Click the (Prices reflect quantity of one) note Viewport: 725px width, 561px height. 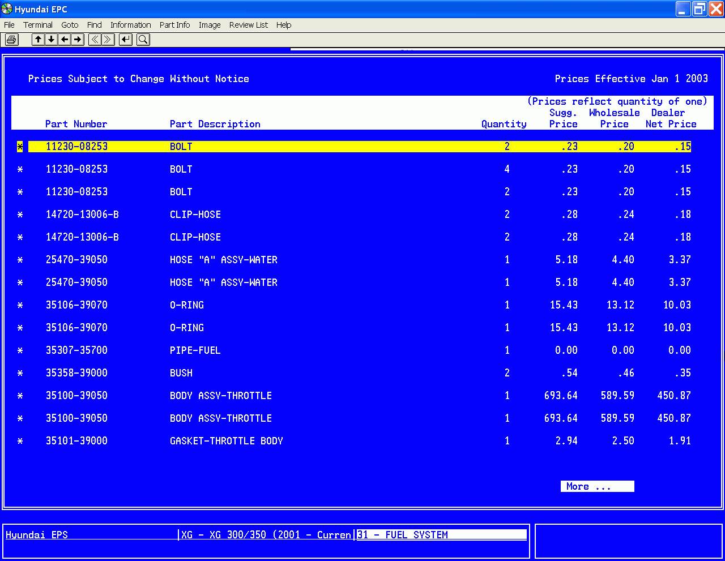tap(617, 101)
